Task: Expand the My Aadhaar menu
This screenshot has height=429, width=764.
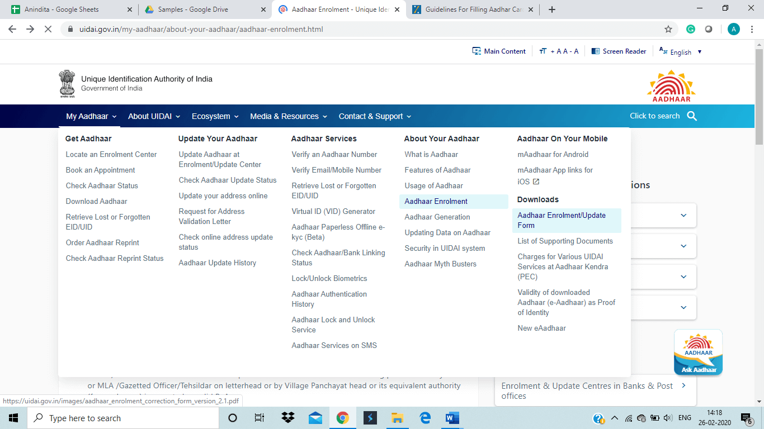Action: click(x=91, y=116)
